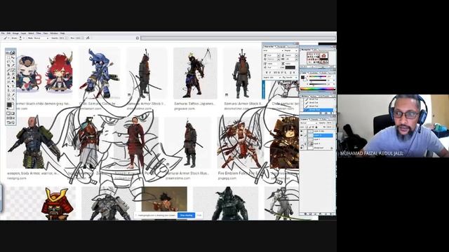Click the text color swatch in Character panel
Viewport: 449px width, 252px height.
coord(290,67)
